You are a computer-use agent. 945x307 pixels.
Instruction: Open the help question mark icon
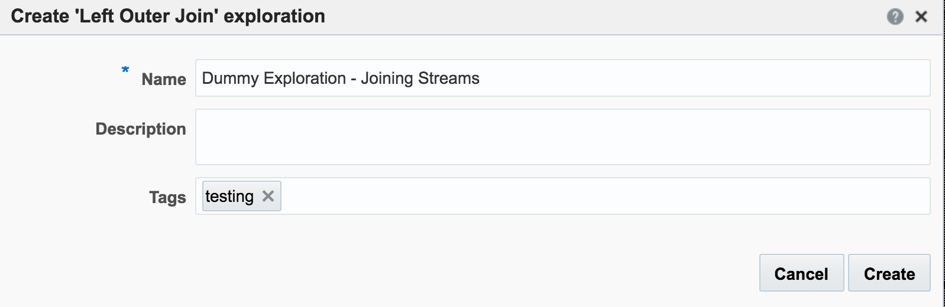895,17
